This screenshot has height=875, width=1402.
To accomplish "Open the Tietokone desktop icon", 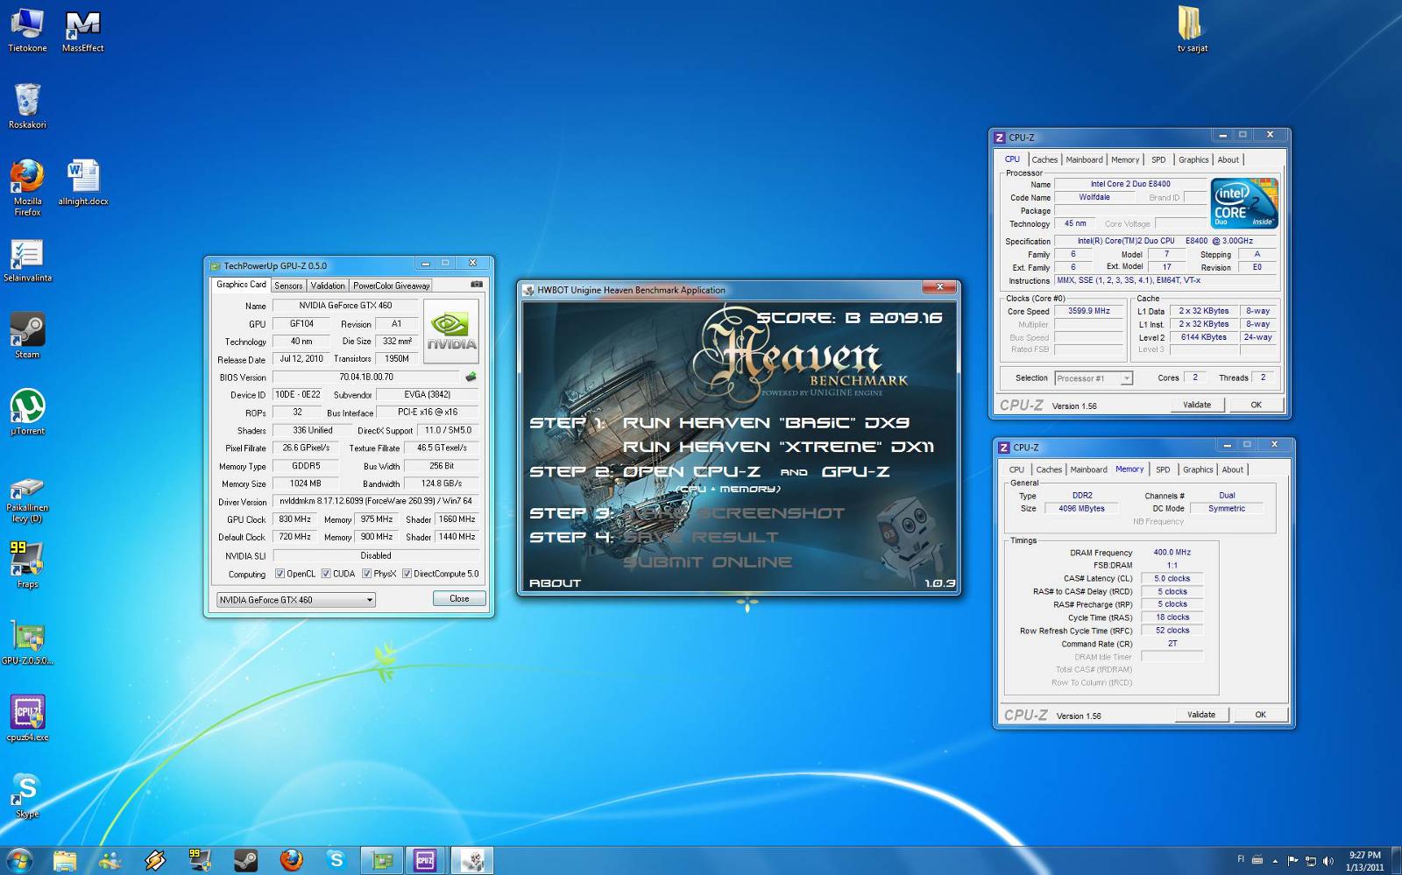I will click(27, 30).
